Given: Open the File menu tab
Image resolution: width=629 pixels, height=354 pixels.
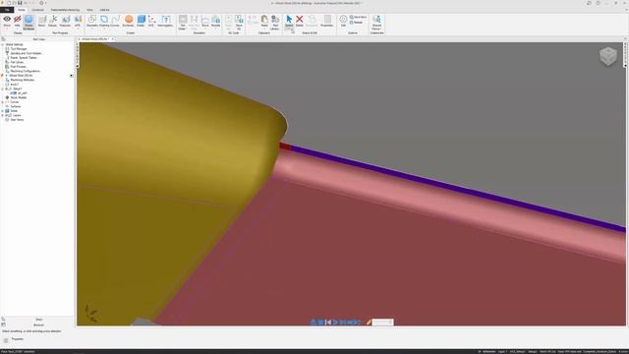Looking at the screenshot, I should click(7, 10).
